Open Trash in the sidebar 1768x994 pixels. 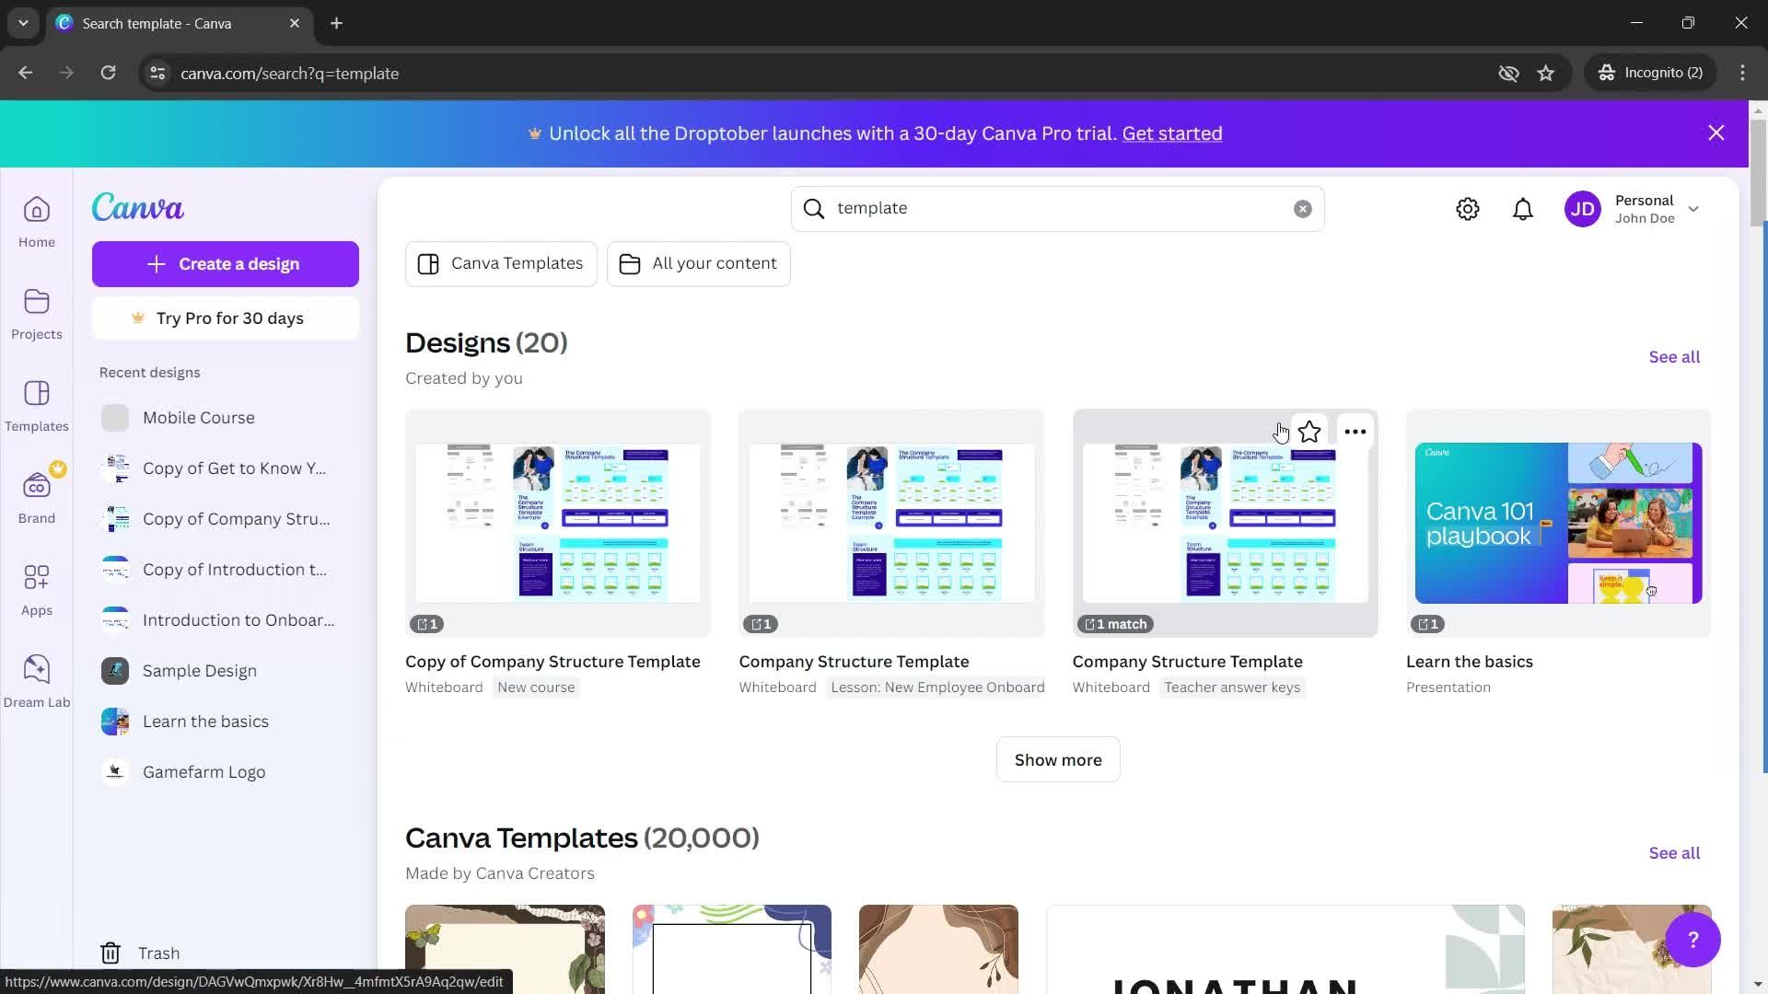click(x=140, y=954)
